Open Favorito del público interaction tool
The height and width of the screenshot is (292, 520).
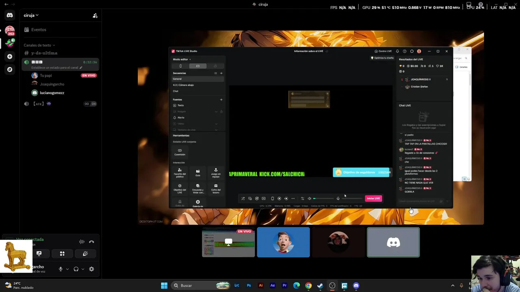click(x=180, y=173)
